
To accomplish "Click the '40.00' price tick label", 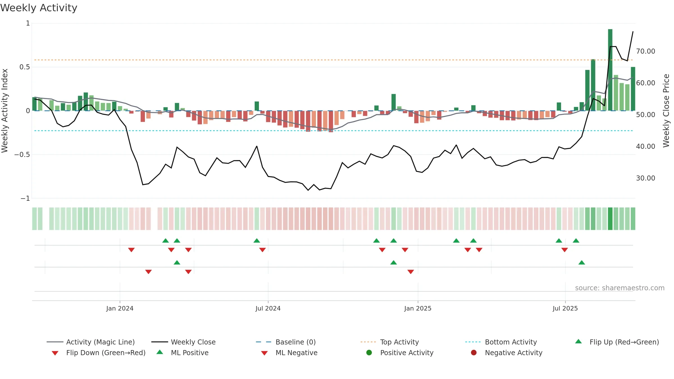I will [645, 146].
